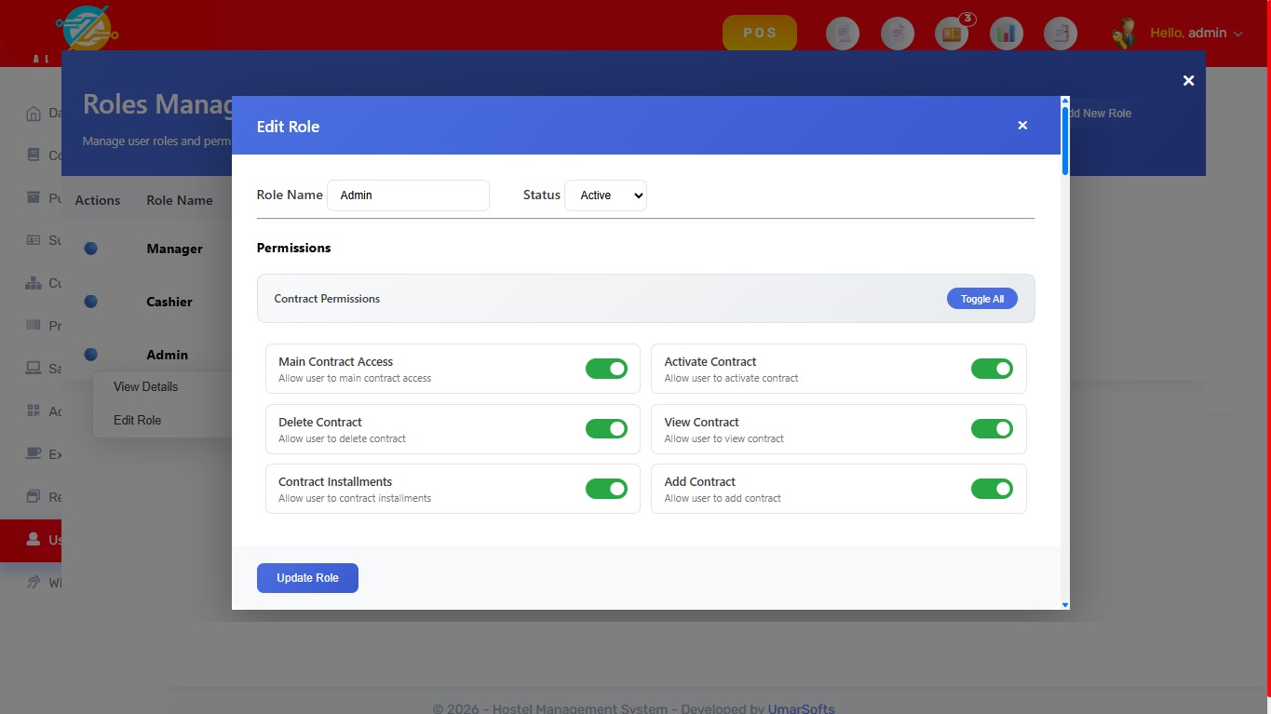Screen dimensions: 1271x714
Task: Click the bar chart reports icon in header
Action: click(1006, 34)
